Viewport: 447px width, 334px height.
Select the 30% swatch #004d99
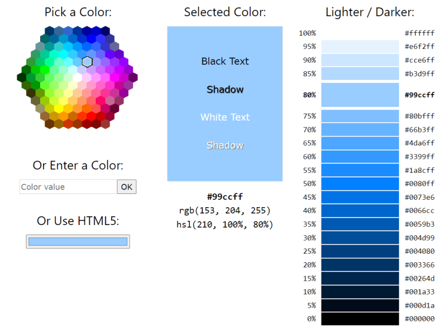click(x=360, y=238)
